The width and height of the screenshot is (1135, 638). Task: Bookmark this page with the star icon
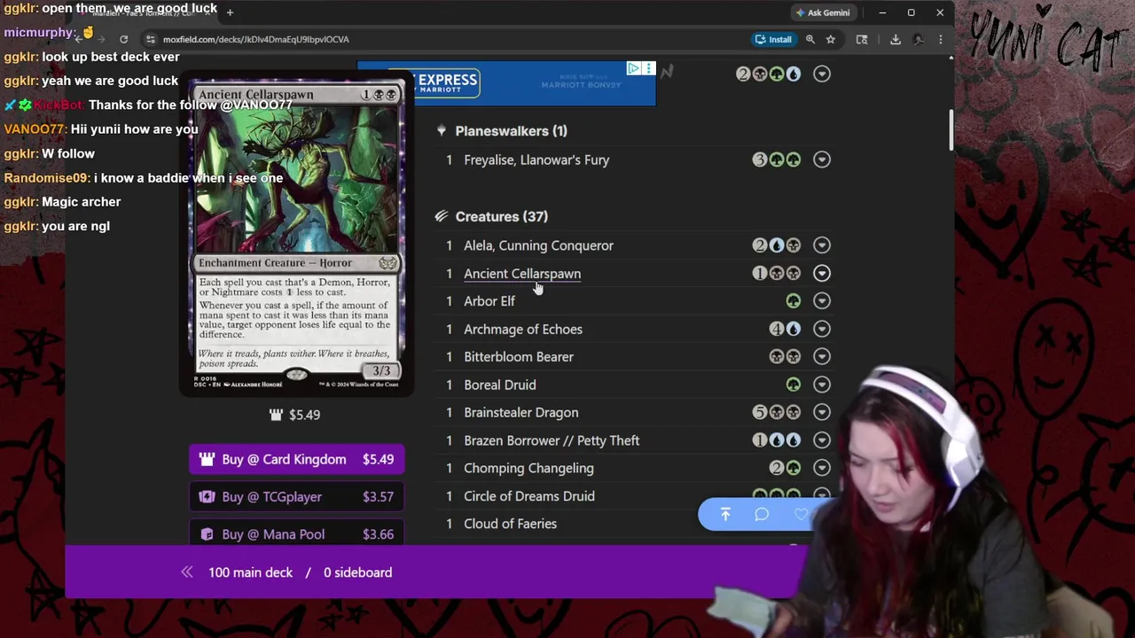[831, 39]
